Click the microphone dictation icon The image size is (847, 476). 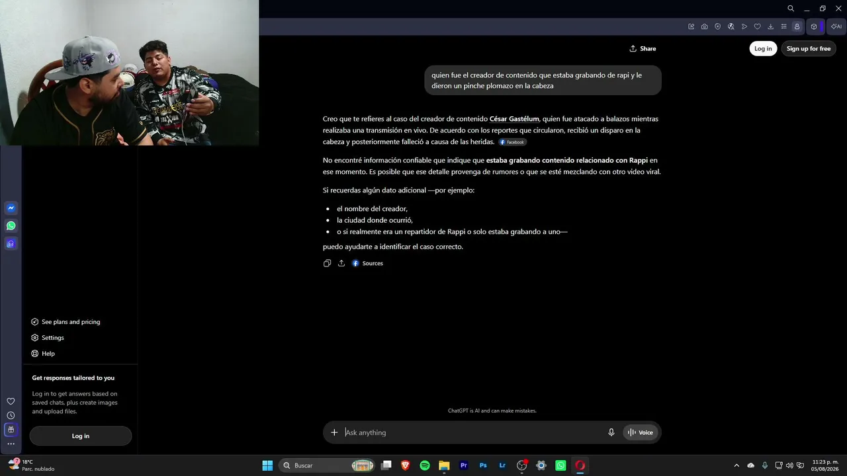611,432
